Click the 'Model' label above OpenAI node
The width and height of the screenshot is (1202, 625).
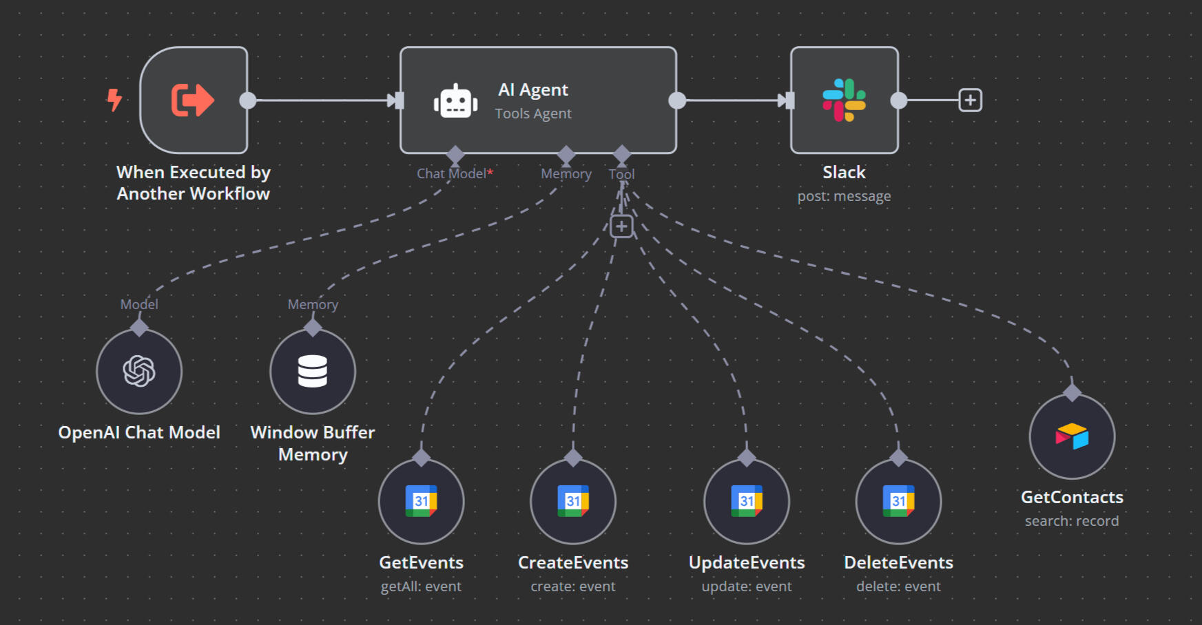coord(139,304)
